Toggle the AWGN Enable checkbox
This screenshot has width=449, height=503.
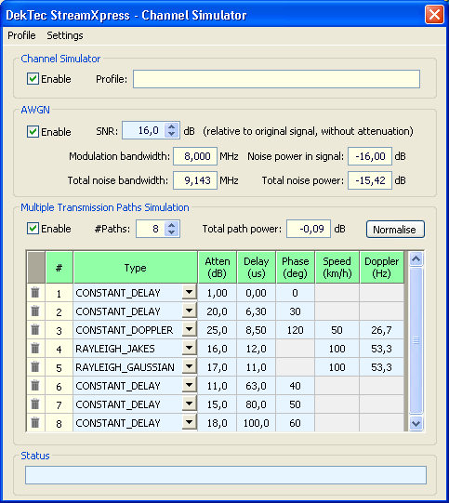(33, 131)
